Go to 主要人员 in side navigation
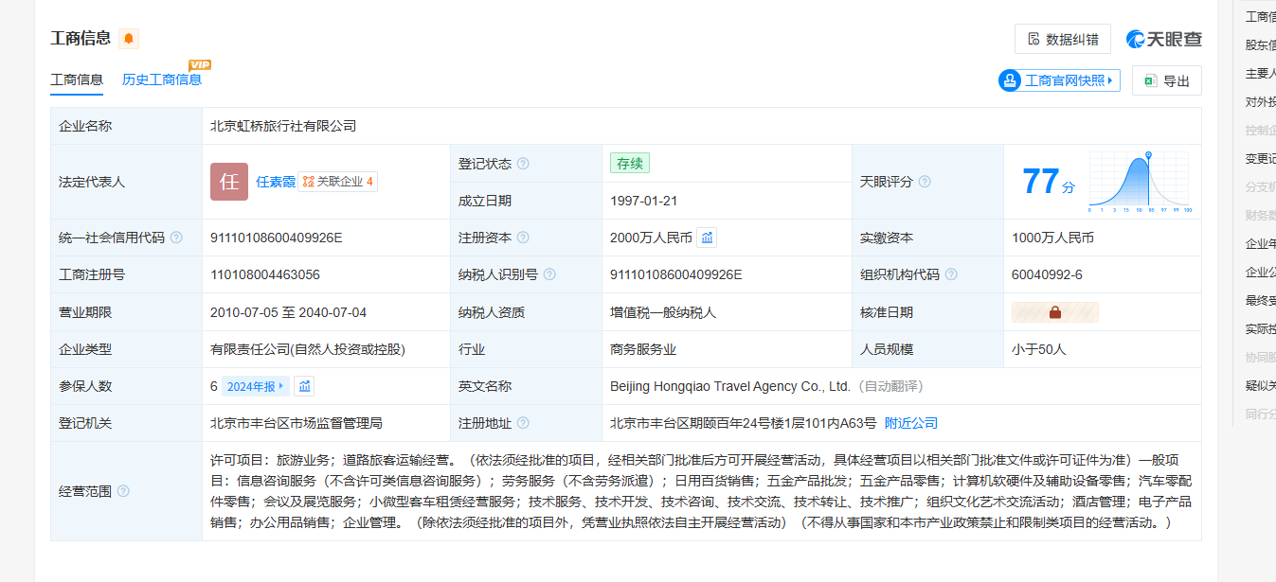The height and width of the screenshot is (582, 1276). [1261, 73]
